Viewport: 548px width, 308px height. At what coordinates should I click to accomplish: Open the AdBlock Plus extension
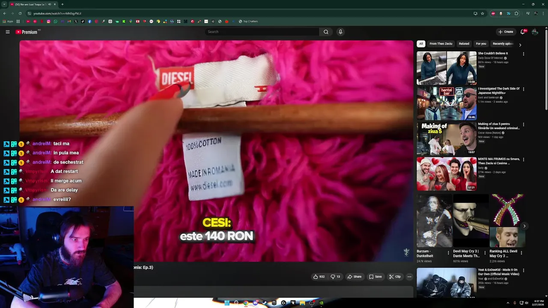(x=494, y=13)
